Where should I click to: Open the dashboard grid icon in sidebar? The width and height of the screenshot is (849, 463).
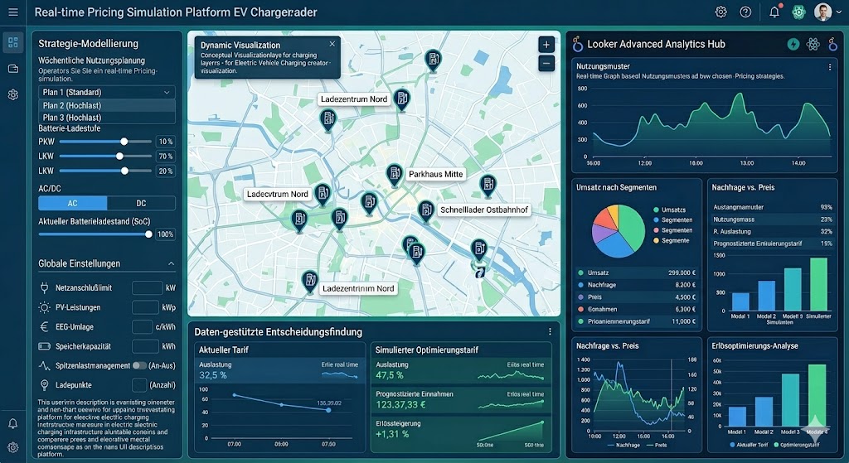coord(13,42)
